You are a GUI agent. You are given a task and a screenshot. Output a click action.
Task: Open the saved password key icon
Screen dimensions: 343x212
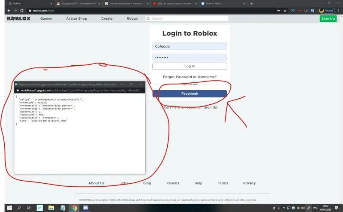[x=278, y=10]
